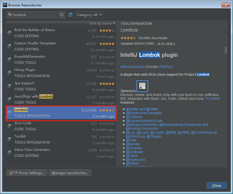This screenshot has width=233, height=194.
Task: Select the EnumMdGenerator plugin
Action: tap(61, 59)
